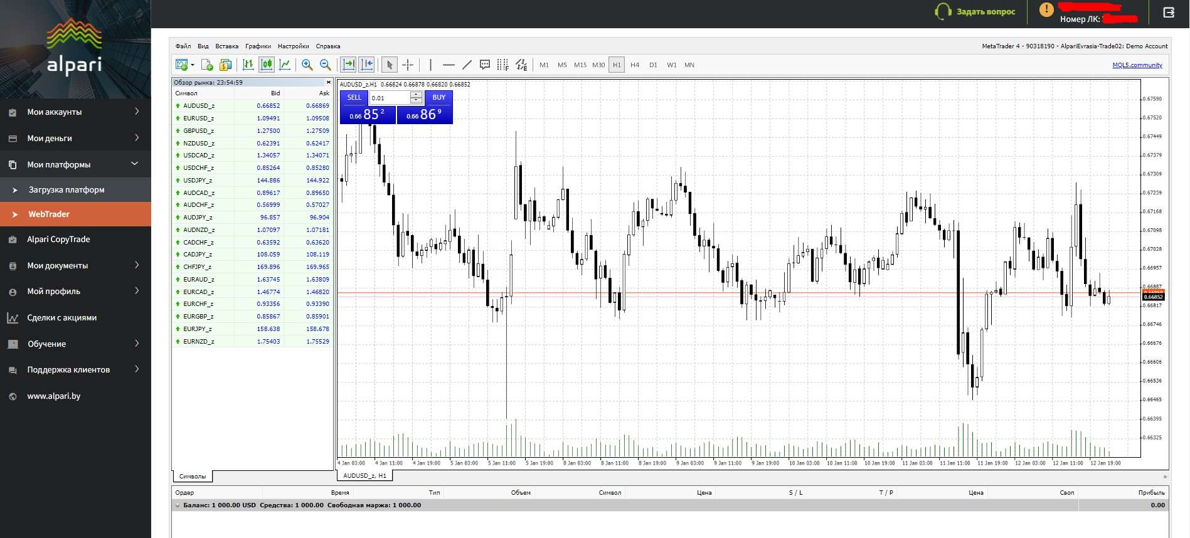Toggle chart auto-scroll to end
The width and height of the screenshot is (1190, 538).
pyautogui.click(x=349, y=65)
